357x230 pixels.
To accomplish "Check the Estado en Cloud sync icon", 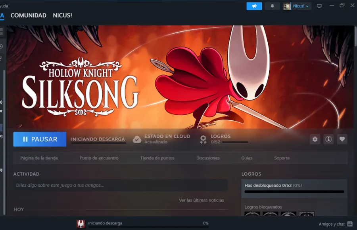I will tap(137, 139).
